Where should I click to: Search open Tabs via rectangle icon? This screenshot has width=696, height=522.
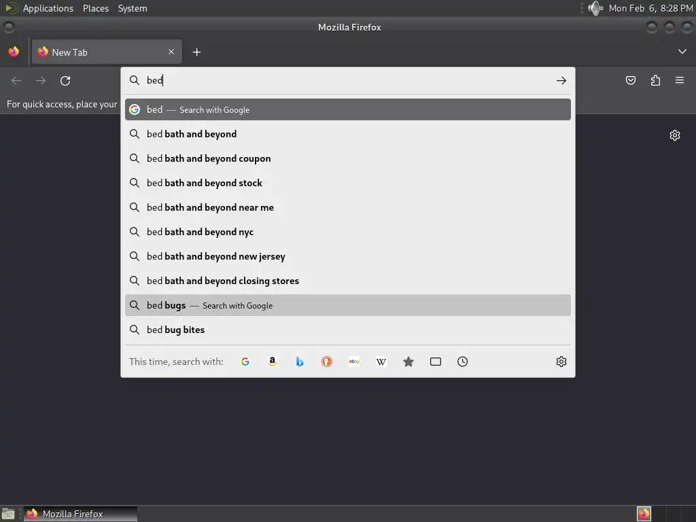(436, 362)
